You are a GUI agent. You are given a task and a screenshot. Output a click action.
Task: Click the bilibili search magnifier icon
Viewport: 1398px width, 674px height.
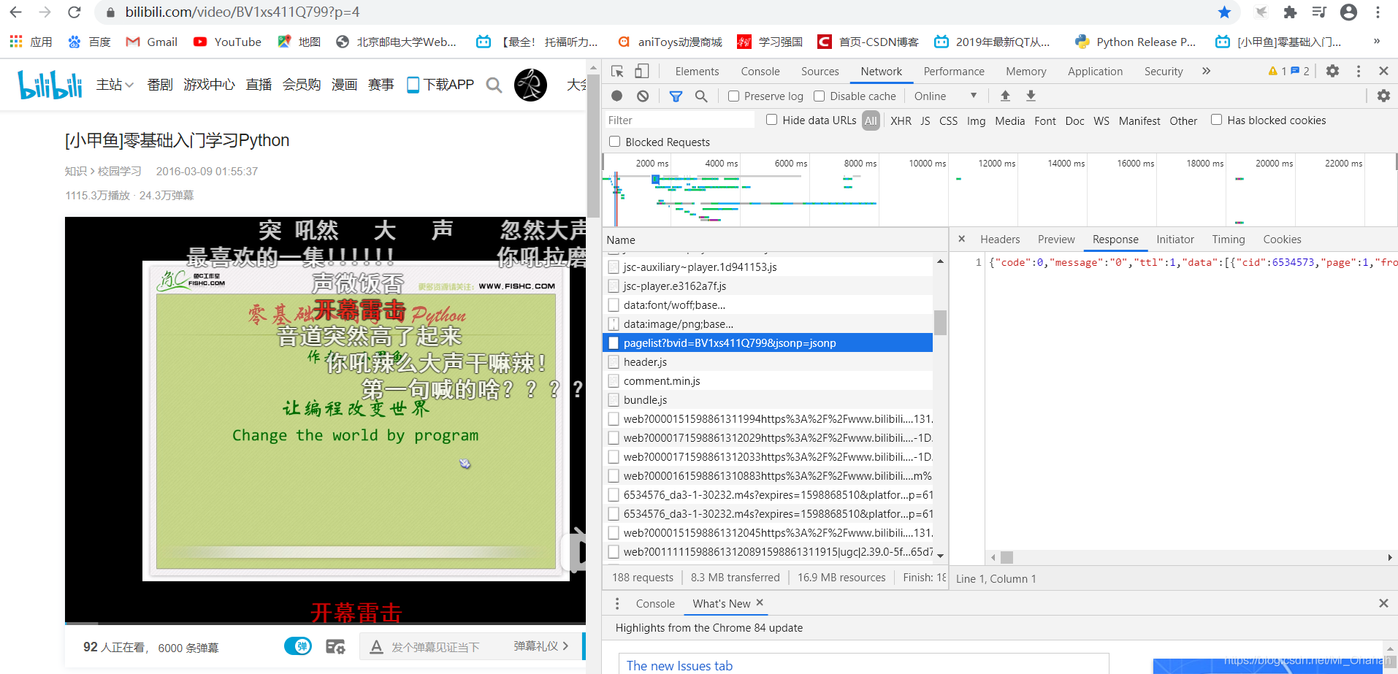tap(494, 85)
